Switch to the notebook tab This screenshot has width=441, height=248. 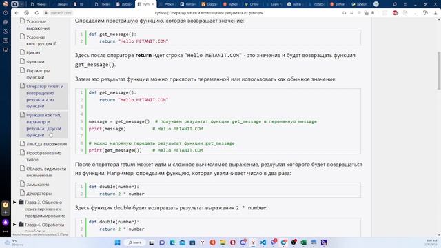(317, 4)
